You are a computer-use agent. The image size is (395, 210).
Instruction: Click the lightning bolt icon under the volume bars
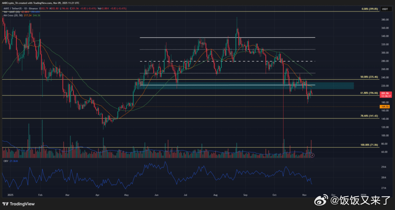pos(312,155)
